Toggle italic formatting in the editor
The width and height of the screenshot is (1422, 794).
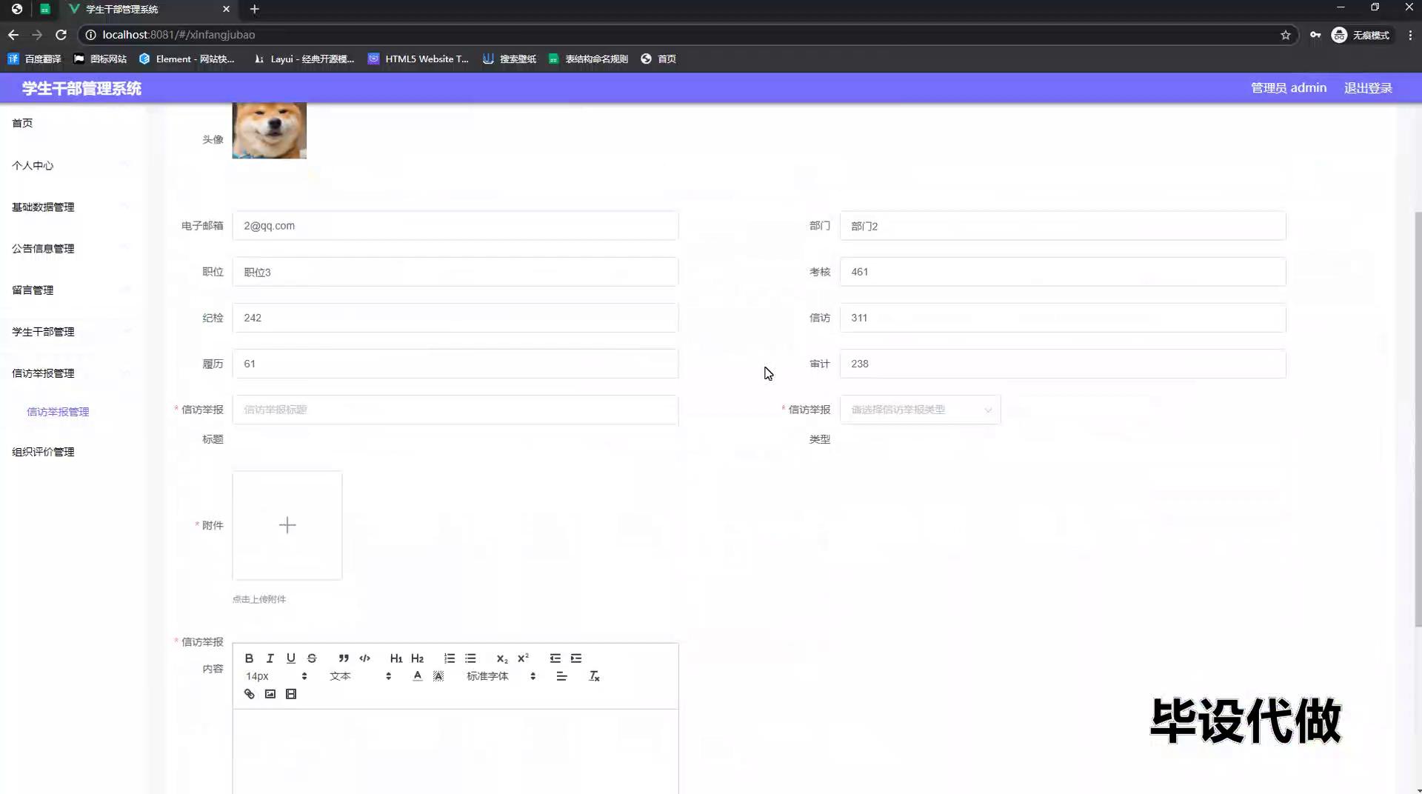(270, 658)
